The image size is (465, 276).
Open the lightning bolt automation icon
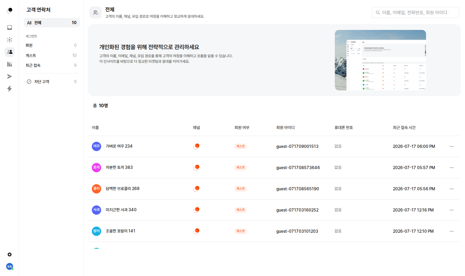(x=10, y=89)
